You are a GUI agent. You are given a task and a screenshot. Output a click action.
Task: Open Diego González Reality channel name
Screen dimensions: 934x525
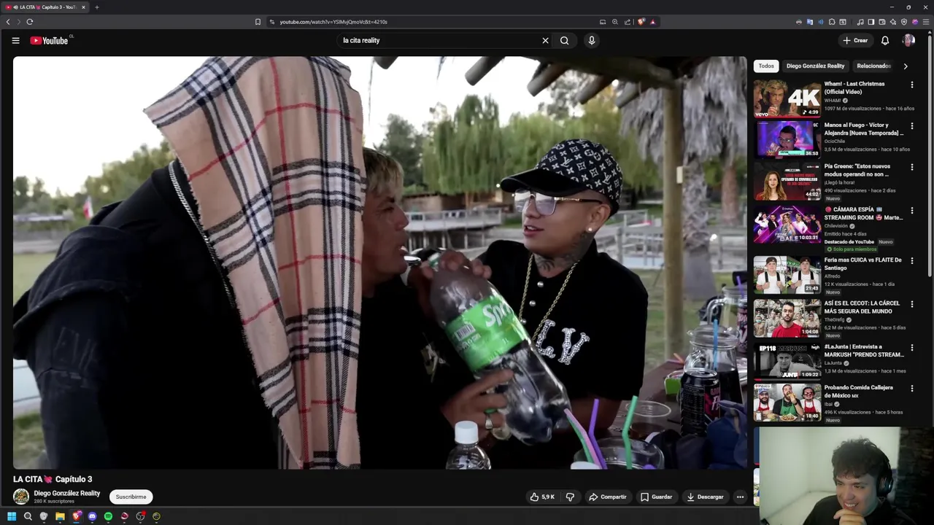point(66,493)
